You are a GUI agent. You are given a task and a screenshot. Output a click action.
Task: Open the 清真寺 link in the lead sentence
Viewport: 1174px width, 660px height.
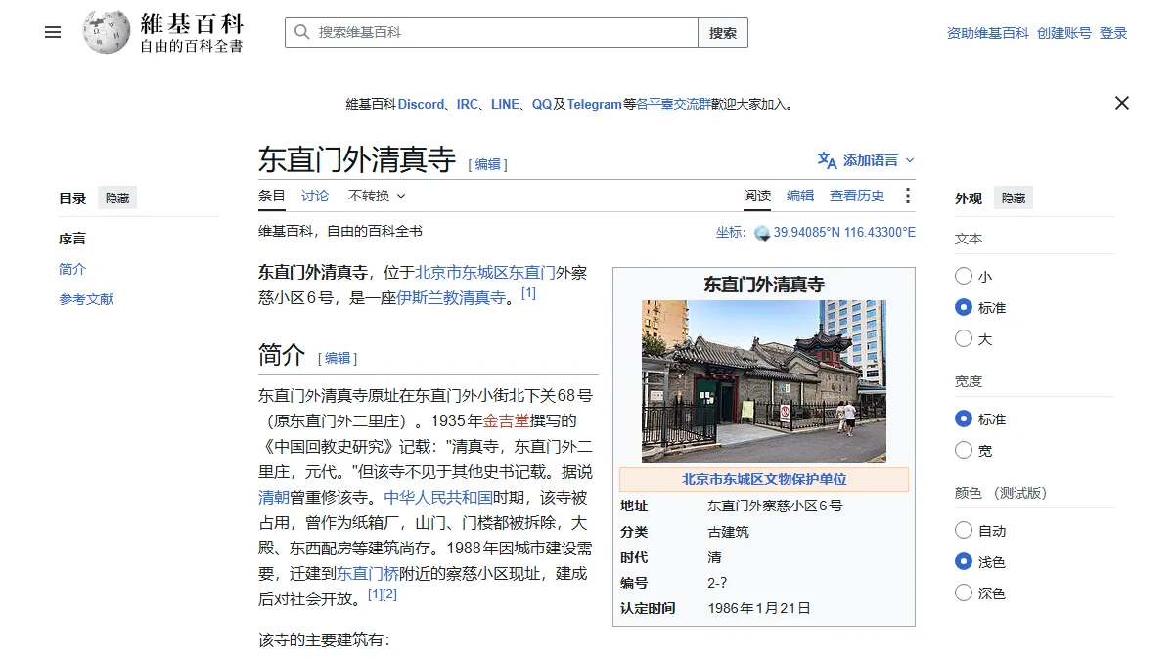483,298
